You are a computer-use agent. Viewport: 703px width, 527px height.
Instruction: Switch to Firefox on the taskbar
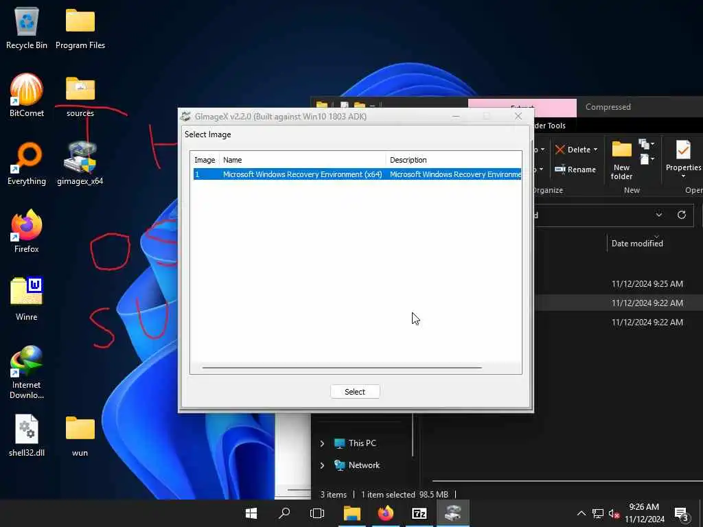[x=386, y=513]
